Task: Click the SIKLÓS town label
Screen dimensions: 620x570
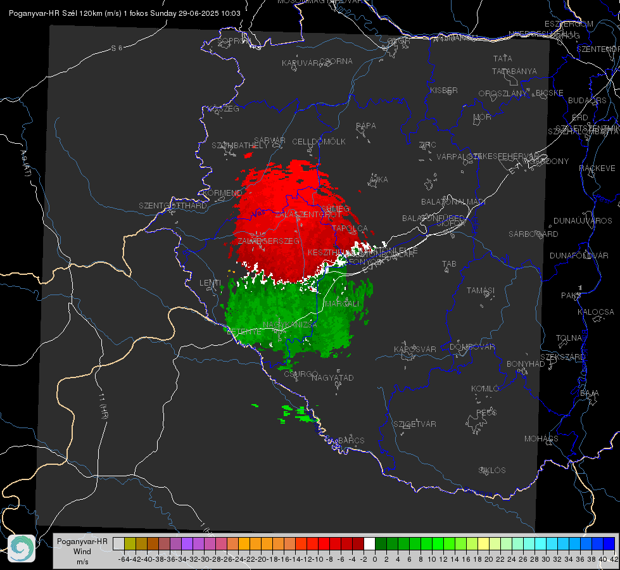Action: pos(492,470)
